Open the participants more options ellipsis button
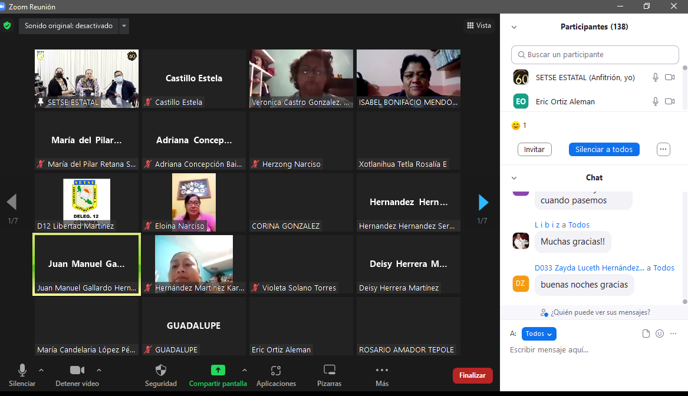The height and width of the screenshot is (396, 688). click(x=663, y=150)
